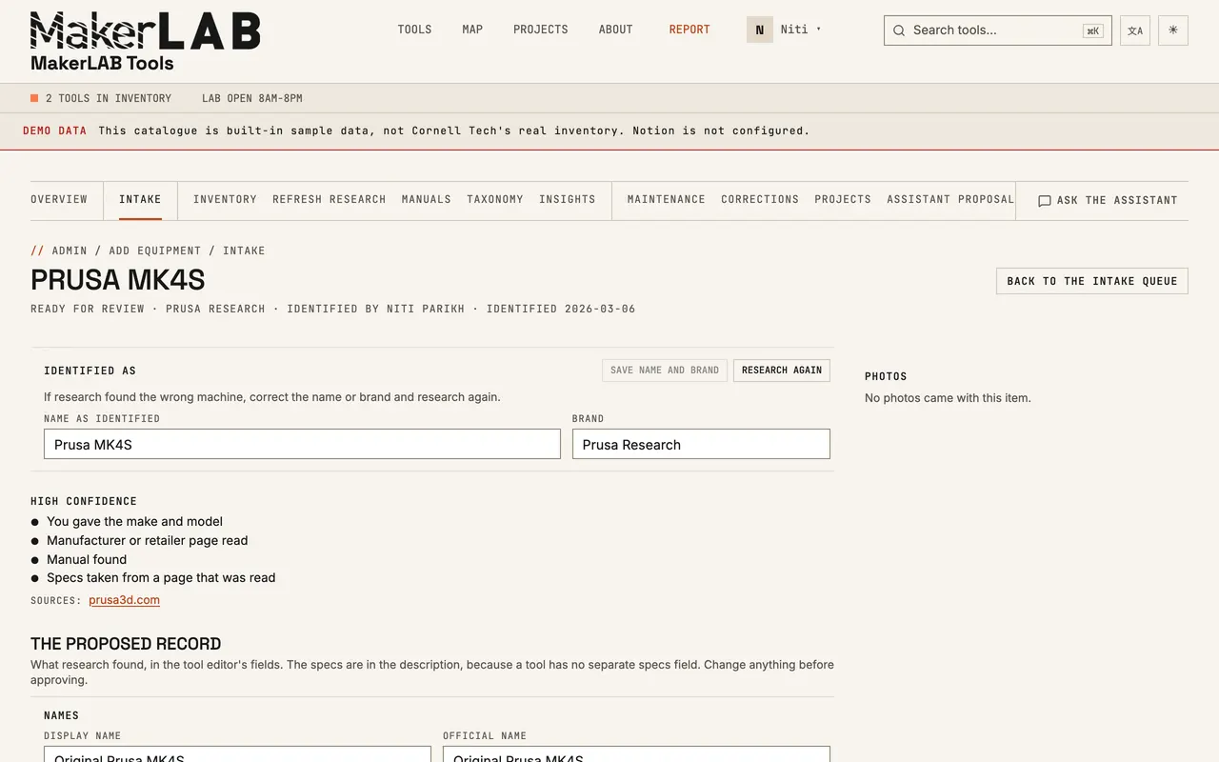Click the orange inventory status square
This screenshot has height=762, width=1219.
pyautogui.click(x=34, y=98)
